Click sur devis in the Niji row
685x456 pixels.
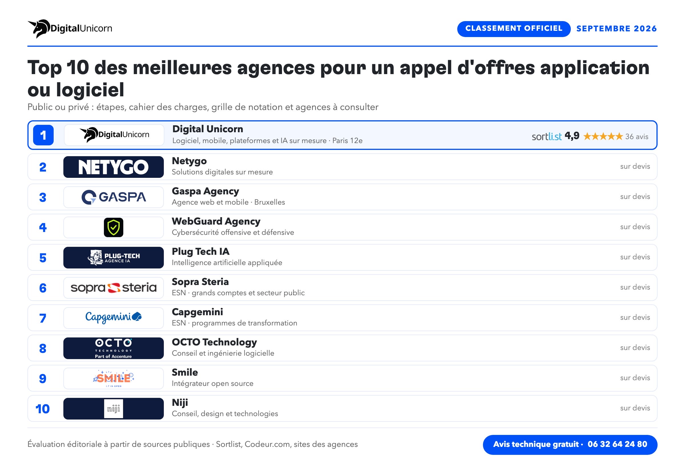pyautogui.click(x=635, y=408)
